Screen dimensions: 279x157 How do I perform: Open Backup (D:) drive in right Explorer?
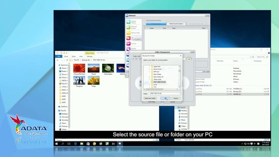(x=237, y=92)
